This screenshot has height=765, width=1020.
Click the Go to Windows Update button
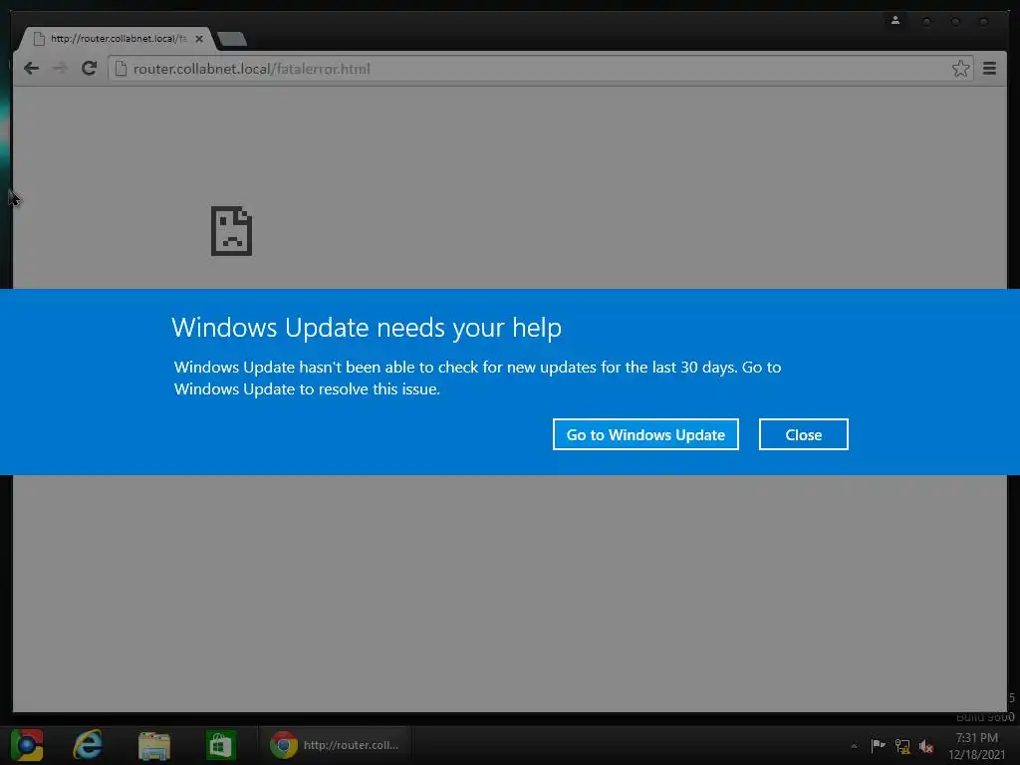point(645,434)
